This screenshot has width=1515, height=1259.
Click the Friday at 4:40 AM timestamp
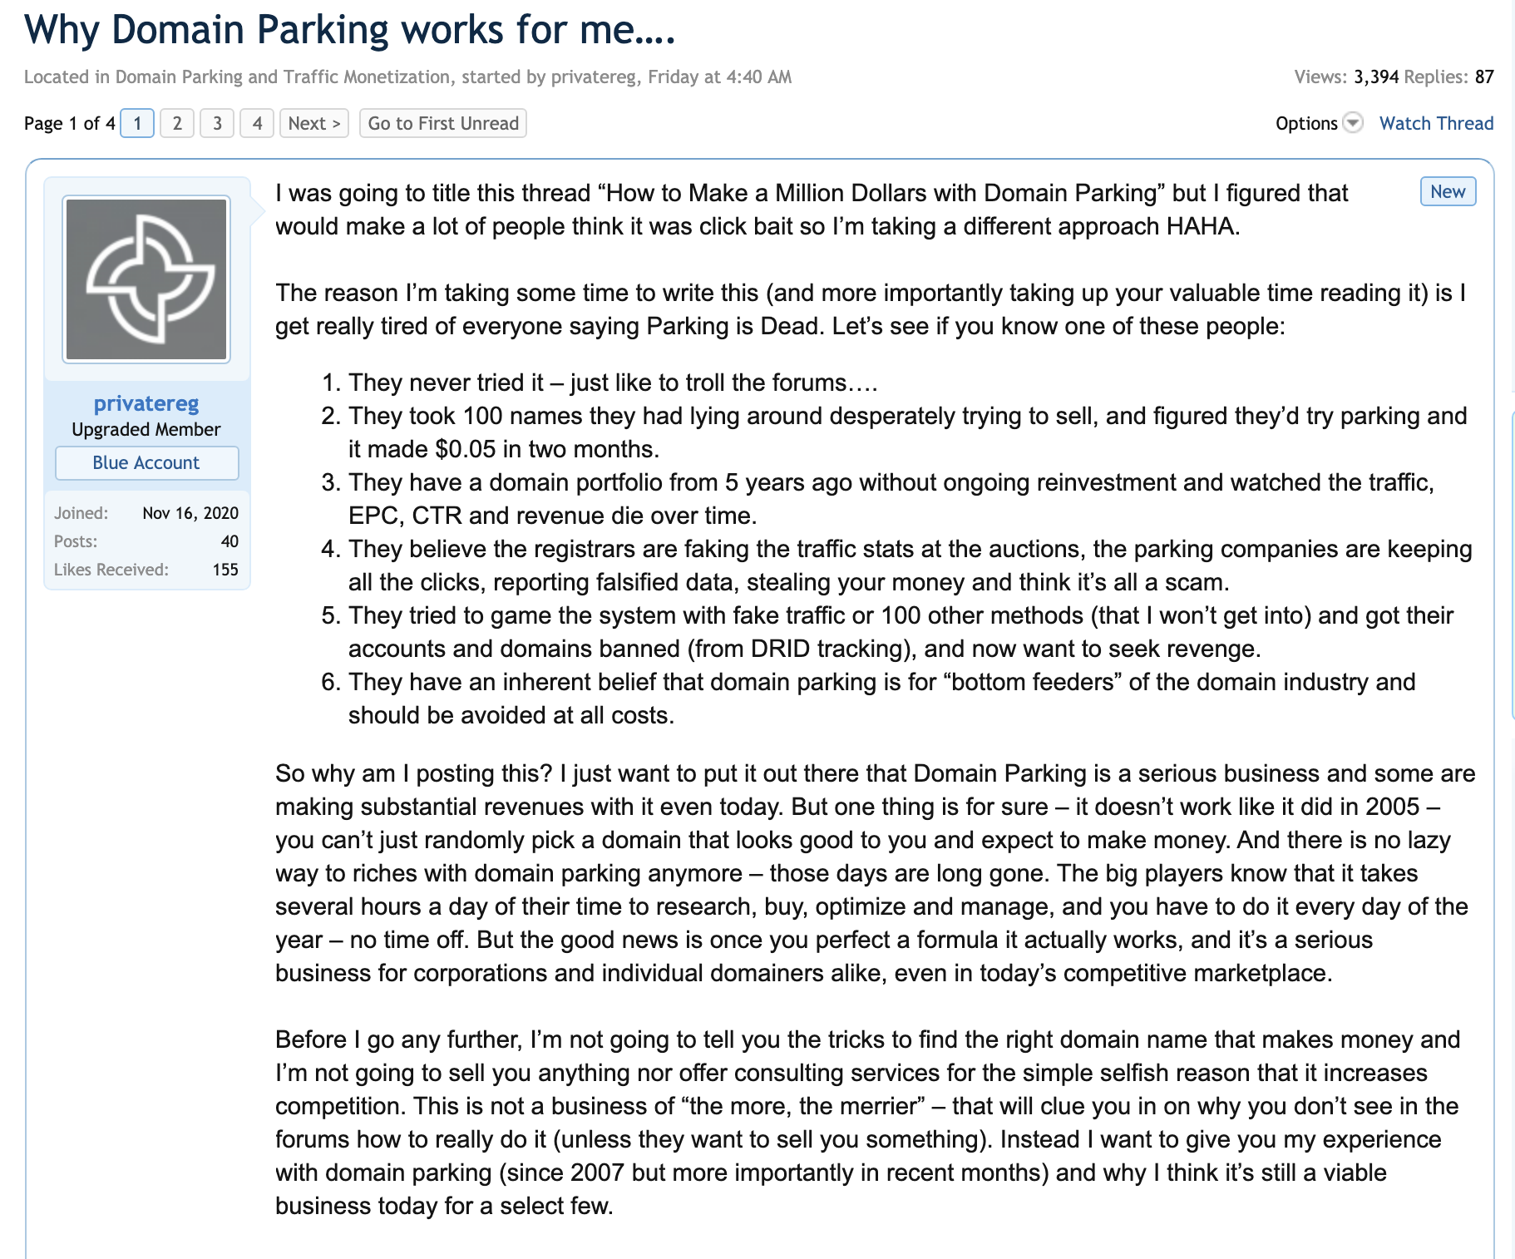[719, 77]
